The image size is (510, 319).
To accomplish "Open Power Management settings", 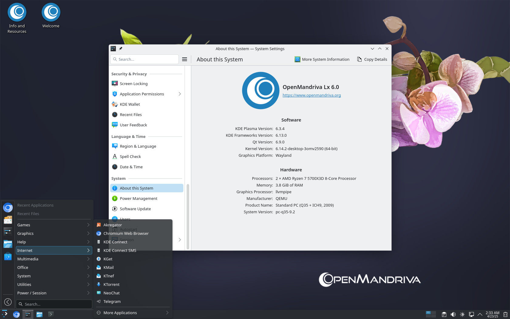I will click(147, 198).
